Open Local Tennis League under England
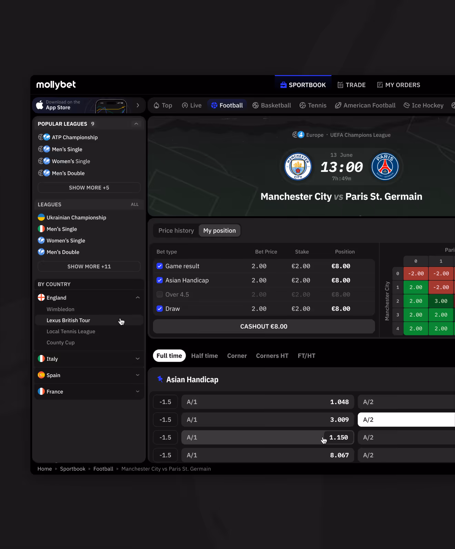Image resolution: width=455 pixels, height=549 pixels. (71, 331)
